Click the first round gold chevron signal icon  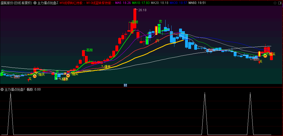[x=34, y=76]
